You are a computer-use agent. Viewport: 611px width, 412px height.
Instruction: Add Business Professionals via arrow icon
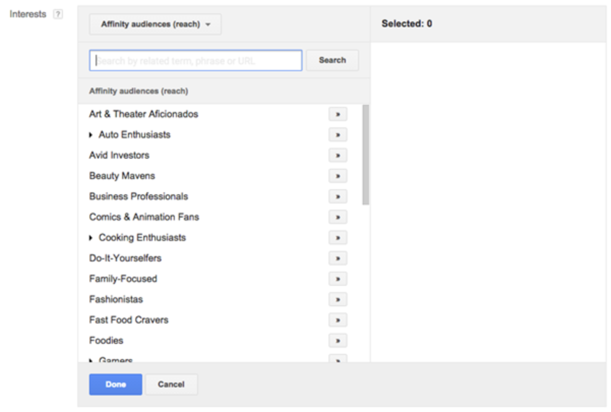tap(338, 196)
